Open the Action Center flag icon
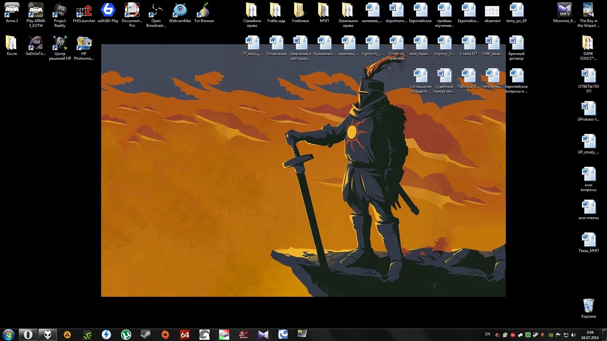 coord(558,335)
